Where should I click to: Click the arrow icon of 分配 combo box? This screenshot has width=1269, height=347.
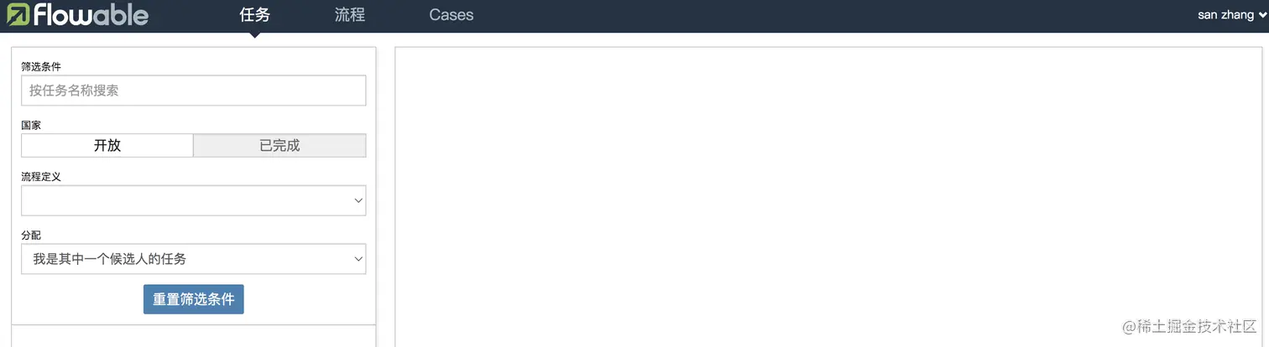click(358, 259)
